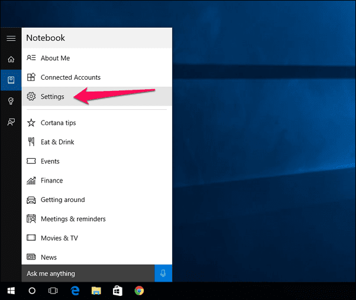Open Events category
This screenshot has height=300, width=356.
[x=97, y=161]
